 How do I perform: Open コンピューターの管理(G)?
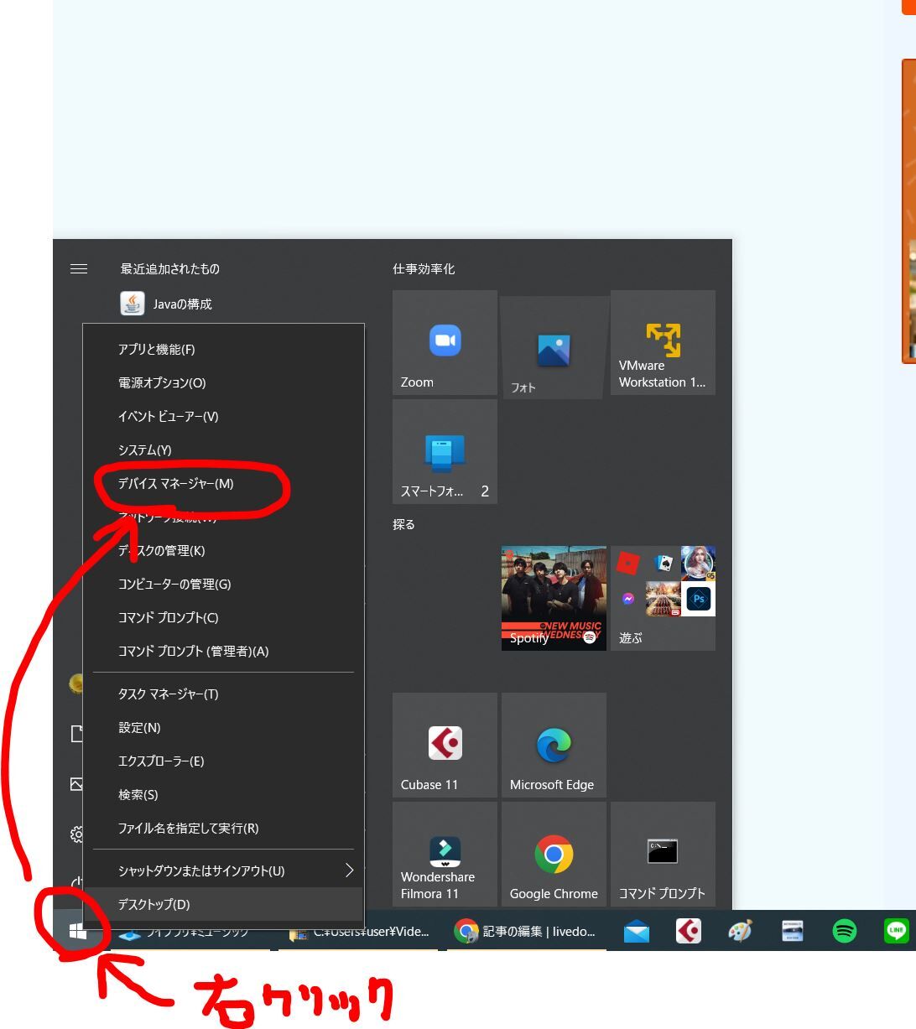223,584
